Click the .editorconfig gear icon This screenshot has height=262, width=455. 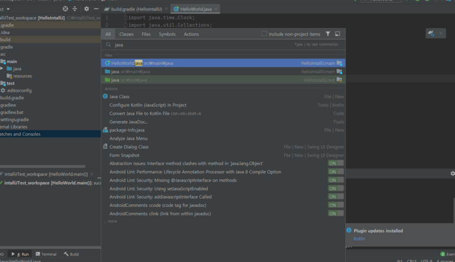[x=3, y=90]
